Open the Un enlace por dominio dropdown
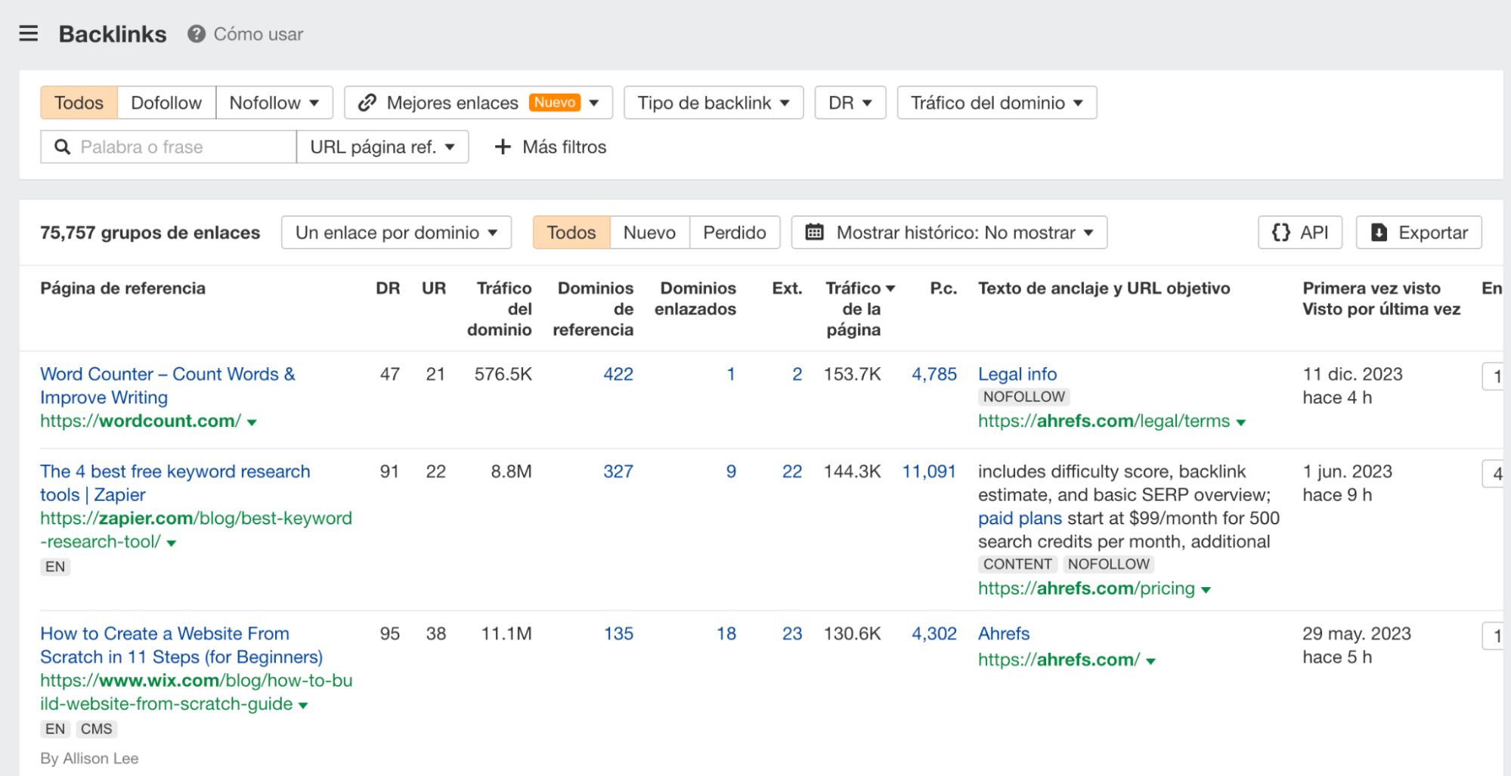 395,232
